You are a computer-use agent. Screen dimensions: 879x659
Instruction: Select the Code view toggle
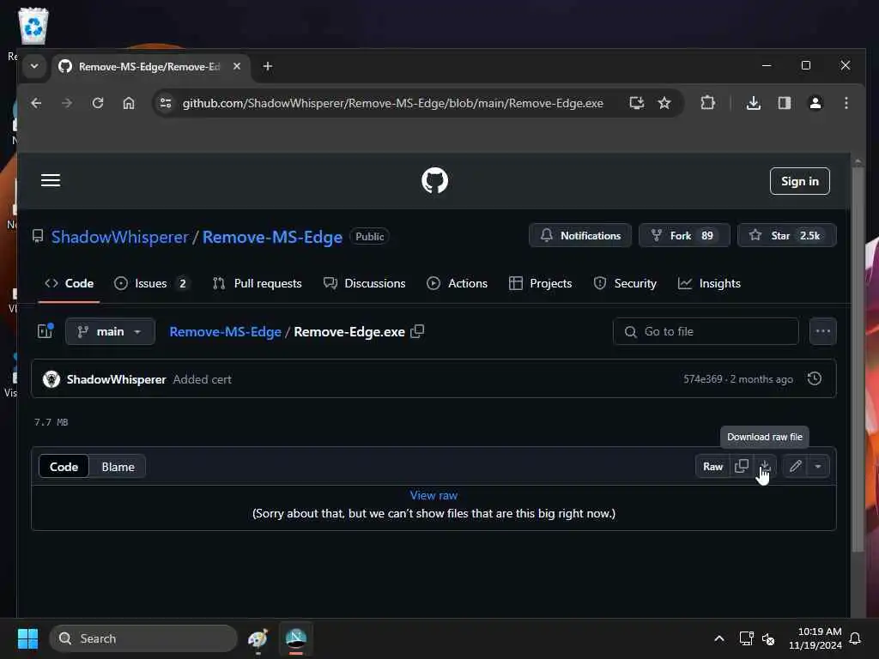pos(64,467)
